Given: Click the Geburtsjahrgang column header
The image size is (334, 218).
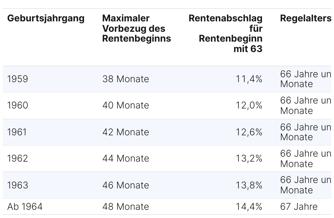Looking at the screenshot, I should (46, 18).
